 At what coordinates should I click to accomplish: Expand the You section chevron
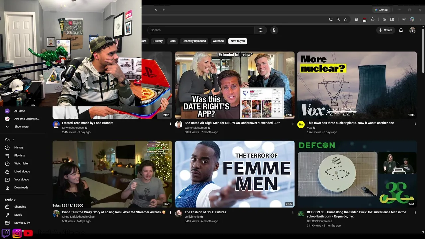click(13, 139)
